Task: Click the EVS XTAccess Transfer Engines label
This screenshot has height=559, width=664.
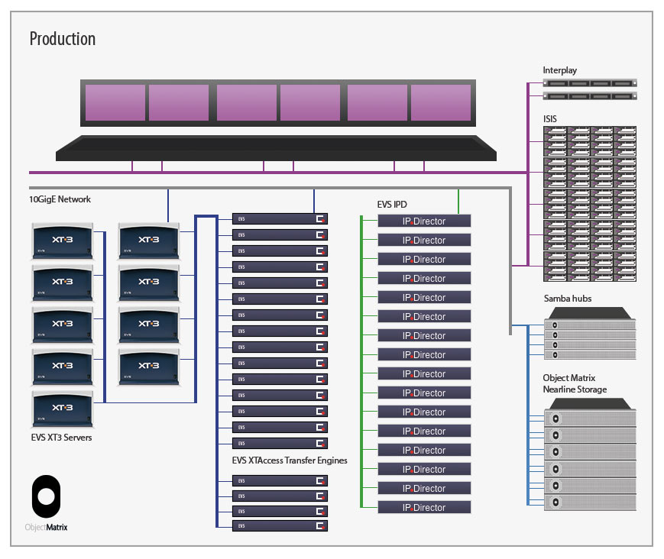Action: 290,460
